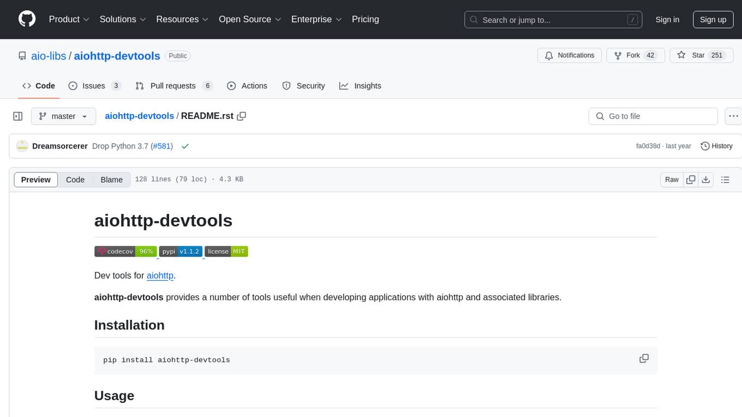Open the aiohttp-devtools repository title link
Screen dimensions: 742x417
117,56
